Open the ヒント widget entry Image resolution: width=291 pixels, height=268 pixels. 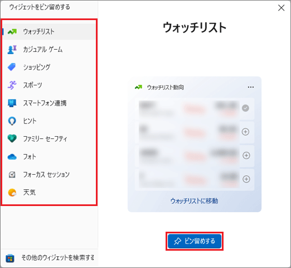(x=49, y=121)
